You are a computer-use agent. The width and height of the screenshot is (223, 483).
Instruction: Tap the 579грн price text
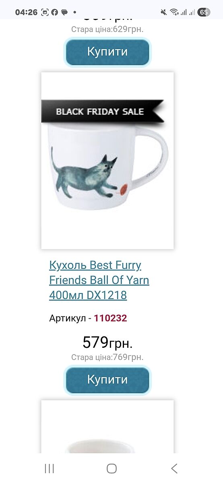[107, 343]
